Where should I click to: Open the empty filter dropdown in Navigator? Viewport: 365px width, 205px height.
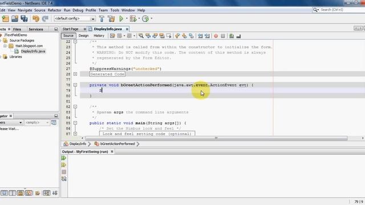pyautogui.click(x=37, y=122)
